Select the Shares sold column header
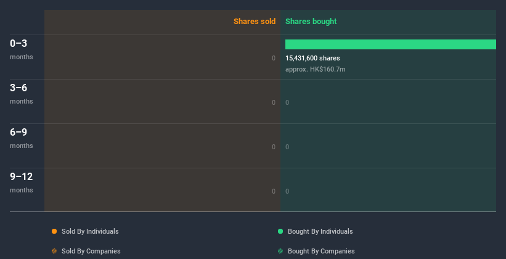This screenshot has height=259, width=506. [254, 22]
